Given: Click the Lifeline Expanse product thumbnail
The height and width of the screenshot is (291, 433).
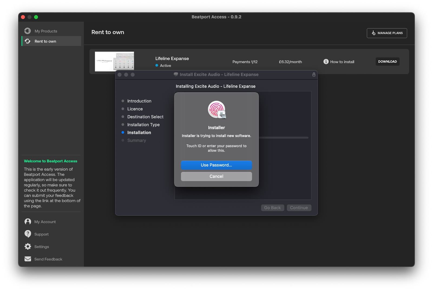Looking at the screenshot, I should coord(114,61).
